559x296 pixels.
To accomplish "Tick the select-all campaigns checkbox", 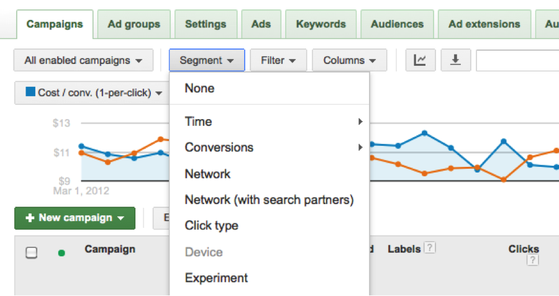I will pos(31,253).
